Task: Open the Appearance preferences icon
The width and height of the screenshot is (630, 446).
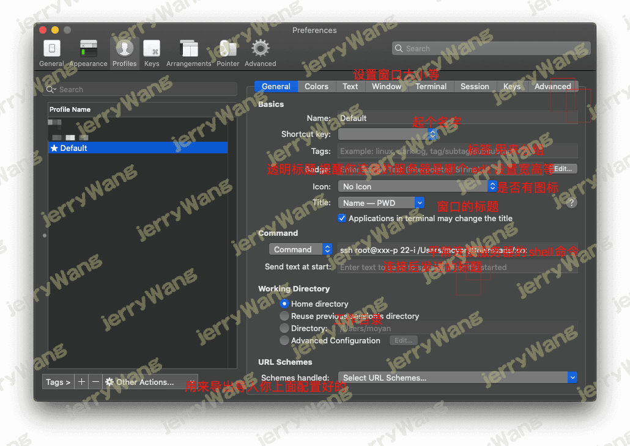Action: (x=88, y=53)
